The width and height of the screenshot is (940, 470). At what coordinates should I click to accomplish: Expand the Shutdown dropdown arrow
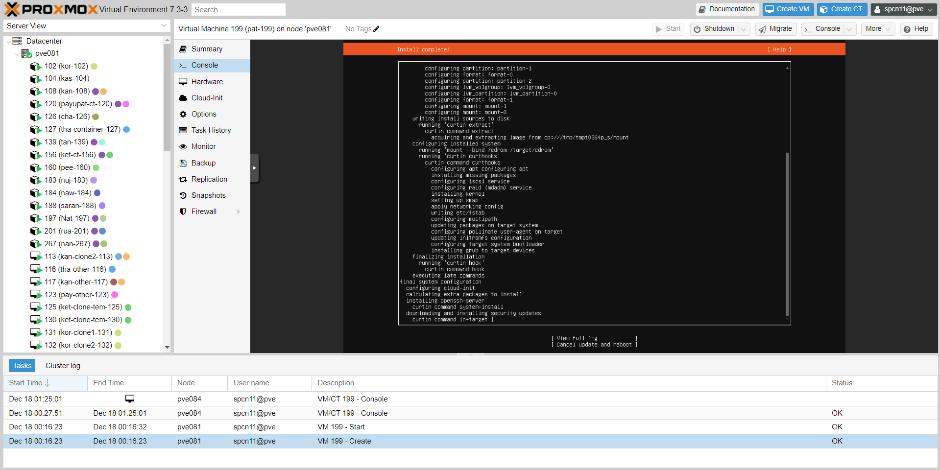pyautogui.click(x=744, y=29)
